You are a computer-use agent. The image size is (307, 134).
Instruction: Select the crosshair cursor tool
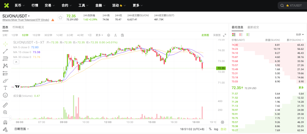tap(5, 44)
